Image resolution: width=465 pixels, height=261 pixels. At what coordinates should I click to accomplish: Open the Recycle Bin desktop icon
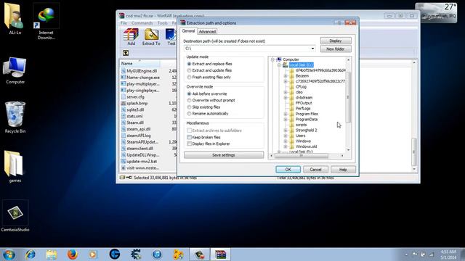click(15, 117)
